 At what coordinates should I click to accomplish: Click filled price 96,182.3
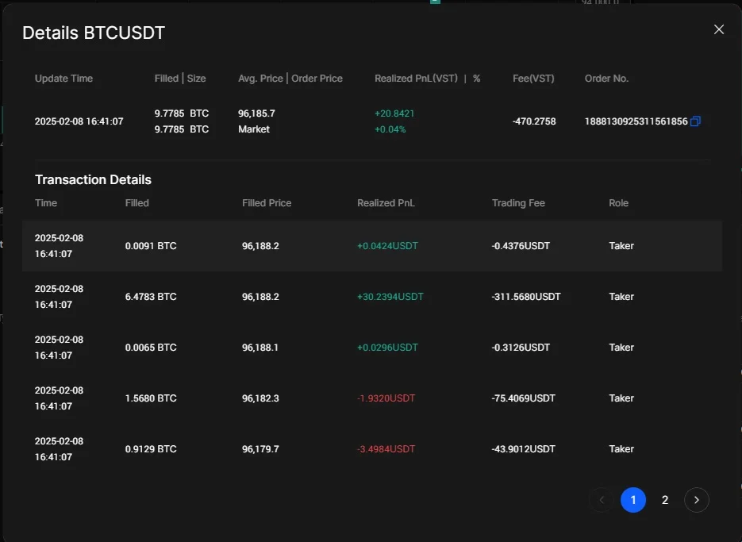260,398
